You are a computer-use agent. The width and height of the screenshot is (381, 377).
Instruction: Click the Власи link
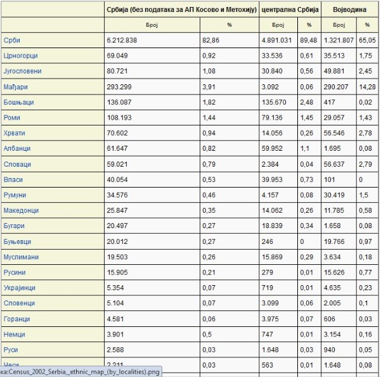click(13, 179)
